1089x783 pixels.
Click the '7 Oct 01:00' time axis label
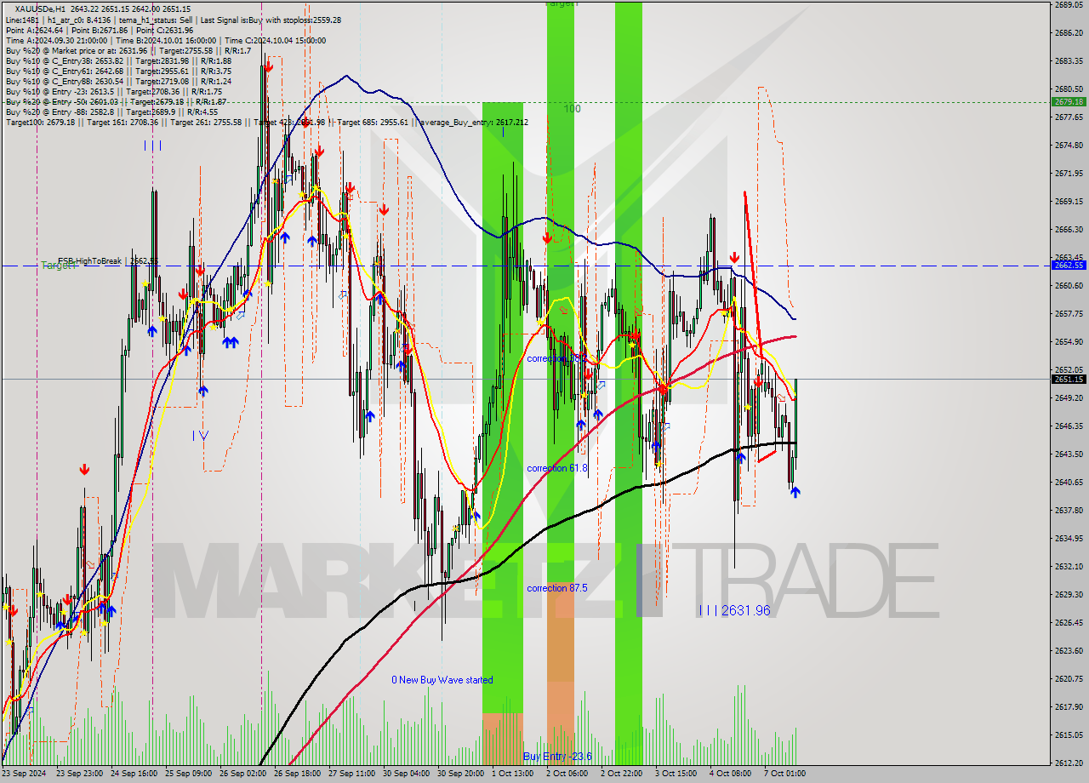point(785,774)
